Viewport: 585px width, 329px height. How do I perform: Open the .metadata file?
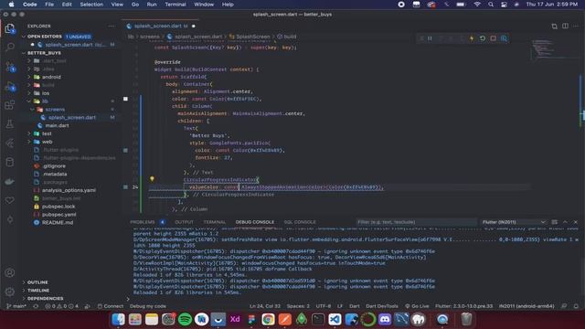pos(55,175)
